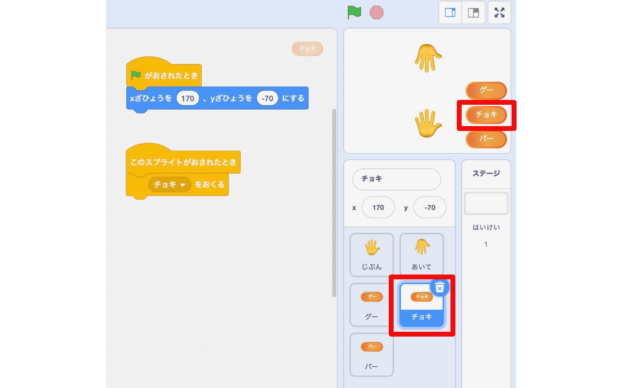Click the green flag to run

point(354,12)
